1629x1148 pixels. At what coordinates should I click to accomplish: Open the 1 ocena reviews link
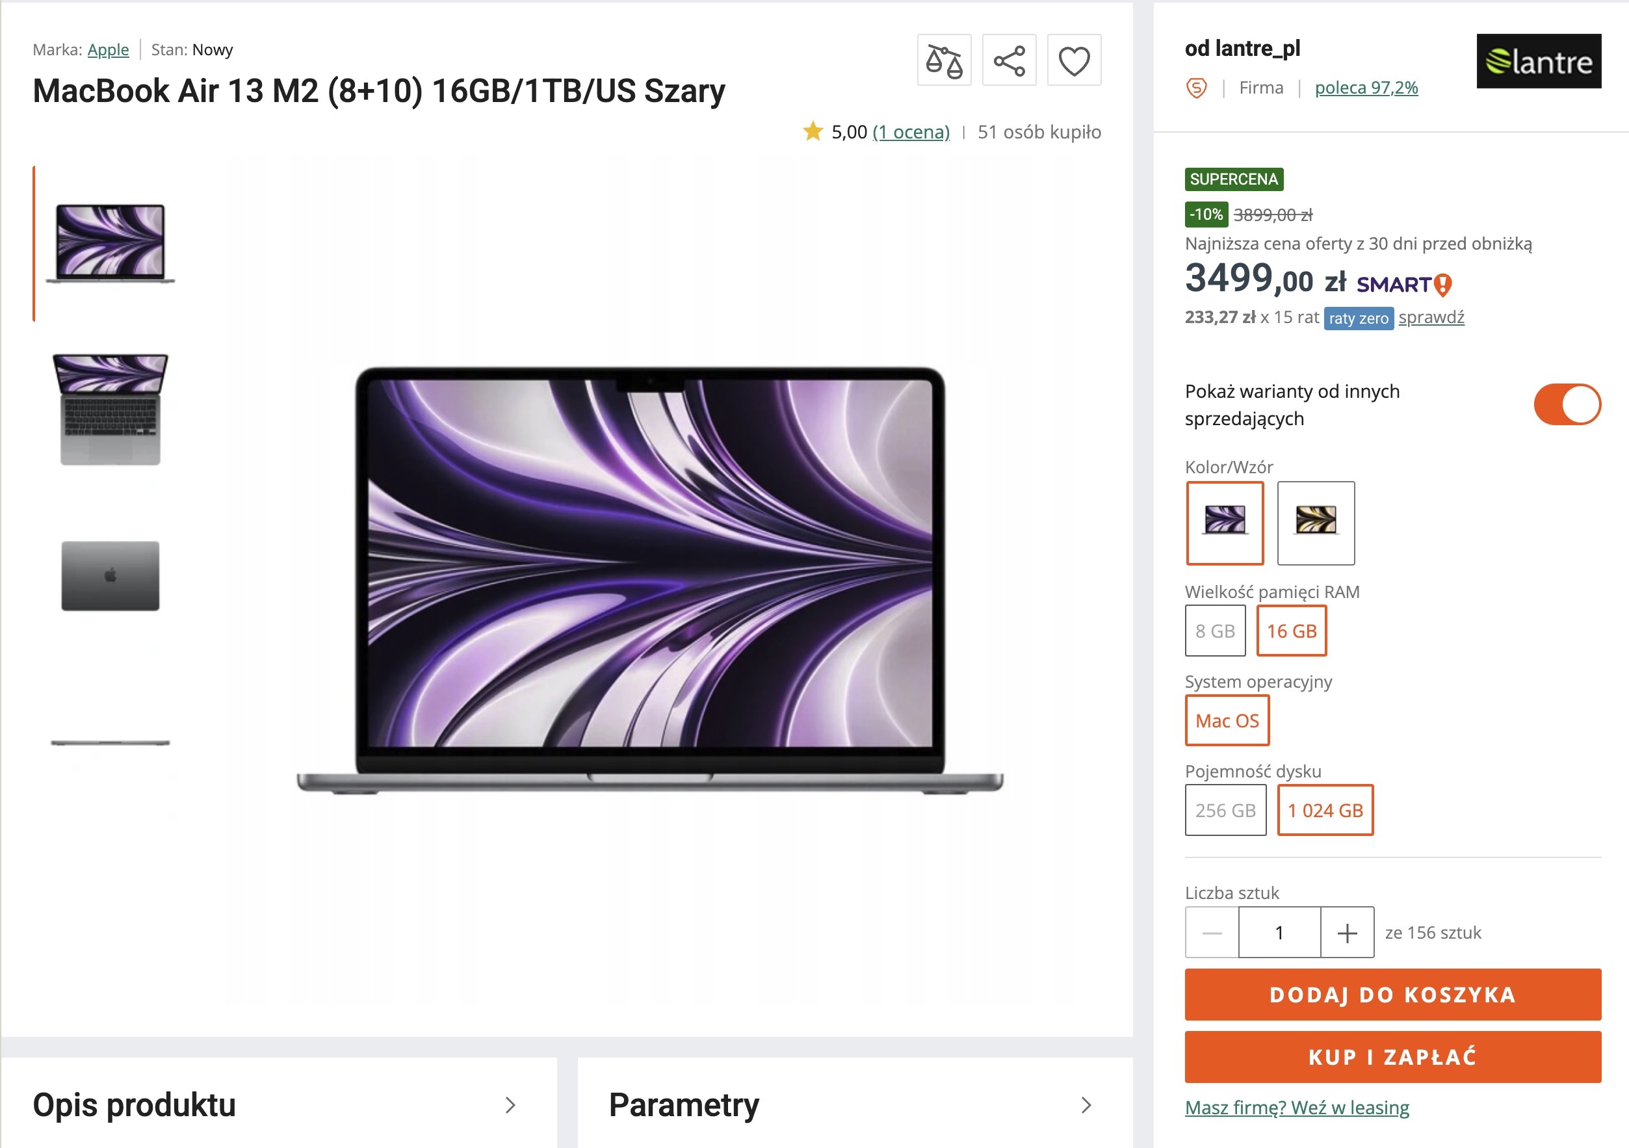911,132
